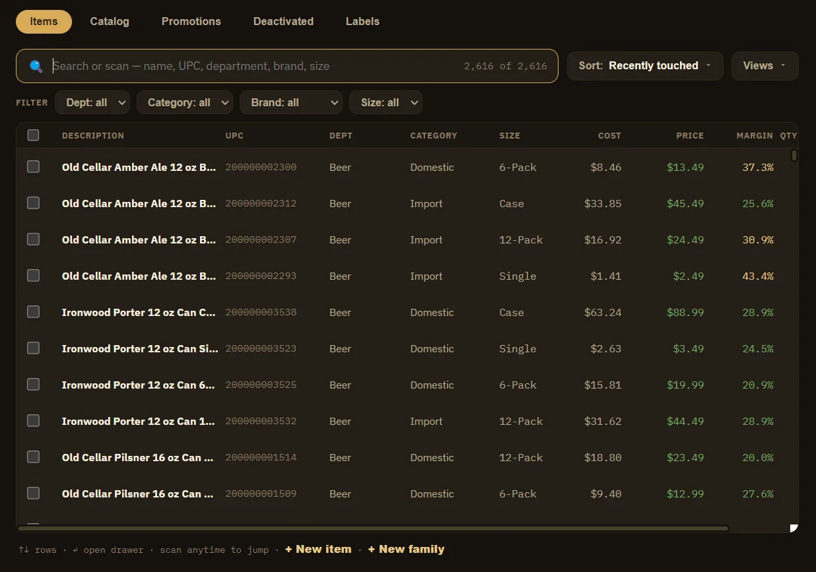The image size is (816, 572).
Task: Click the horizontal scrollbar of the table
Action: click(374, 528)
